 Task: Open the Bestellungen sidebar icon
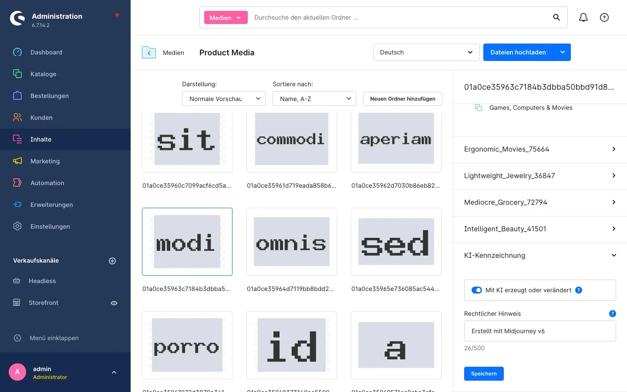click(17, 96)
